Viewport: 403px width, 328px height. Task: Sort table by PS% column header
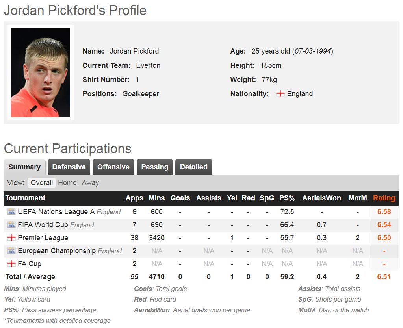click(x=287, y=198)
